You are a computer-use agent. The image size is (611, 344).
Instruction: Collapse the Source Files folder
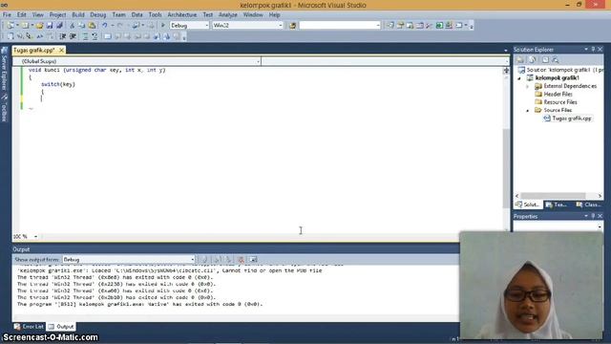[x=528, y=111]
